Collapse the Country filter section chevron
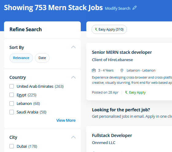Screen dimensions: 172x152 (73, 77)
